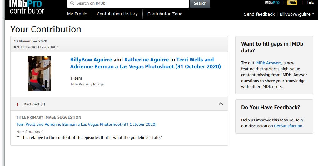Click the magnifying glass search icon
Image resolution: width=318 pixels, height=166 pixels.
[x=72, y=3]
